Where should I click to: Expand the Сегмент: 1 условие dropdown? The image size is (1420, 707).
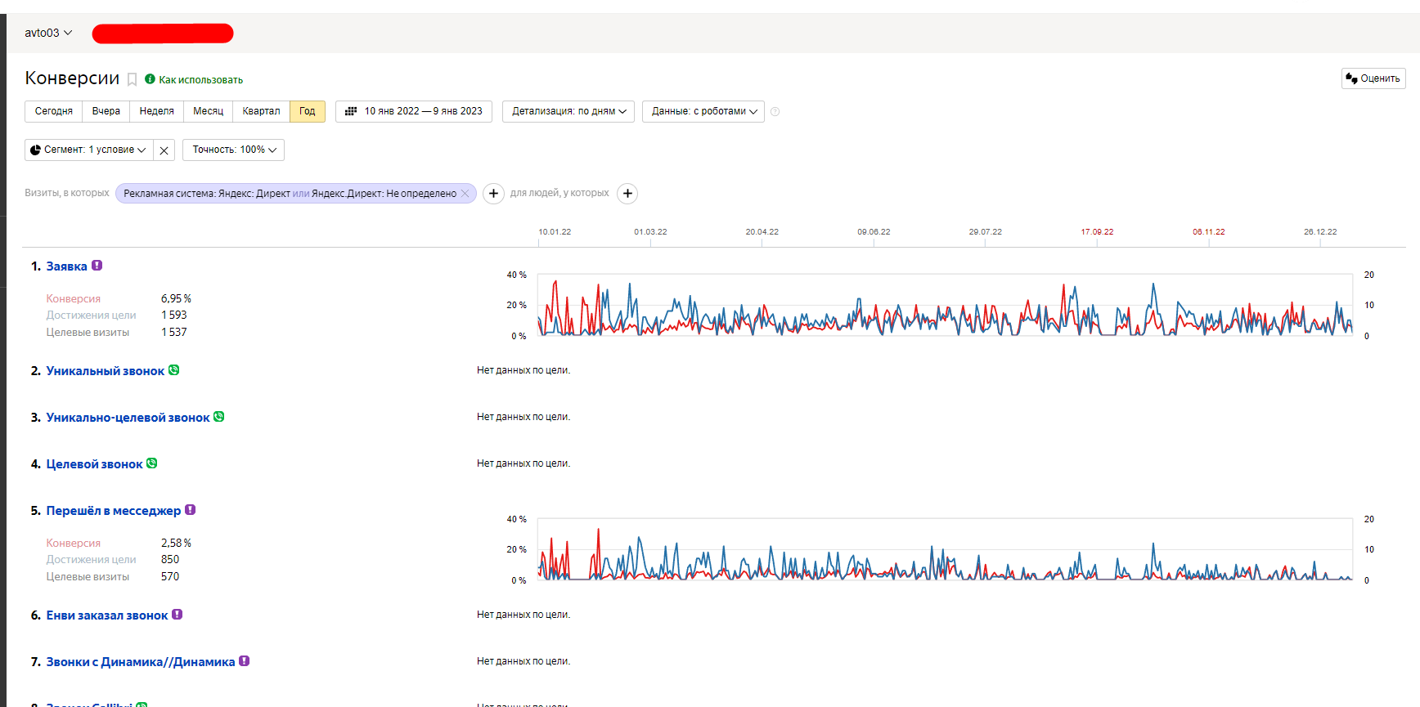click(89, 150)
